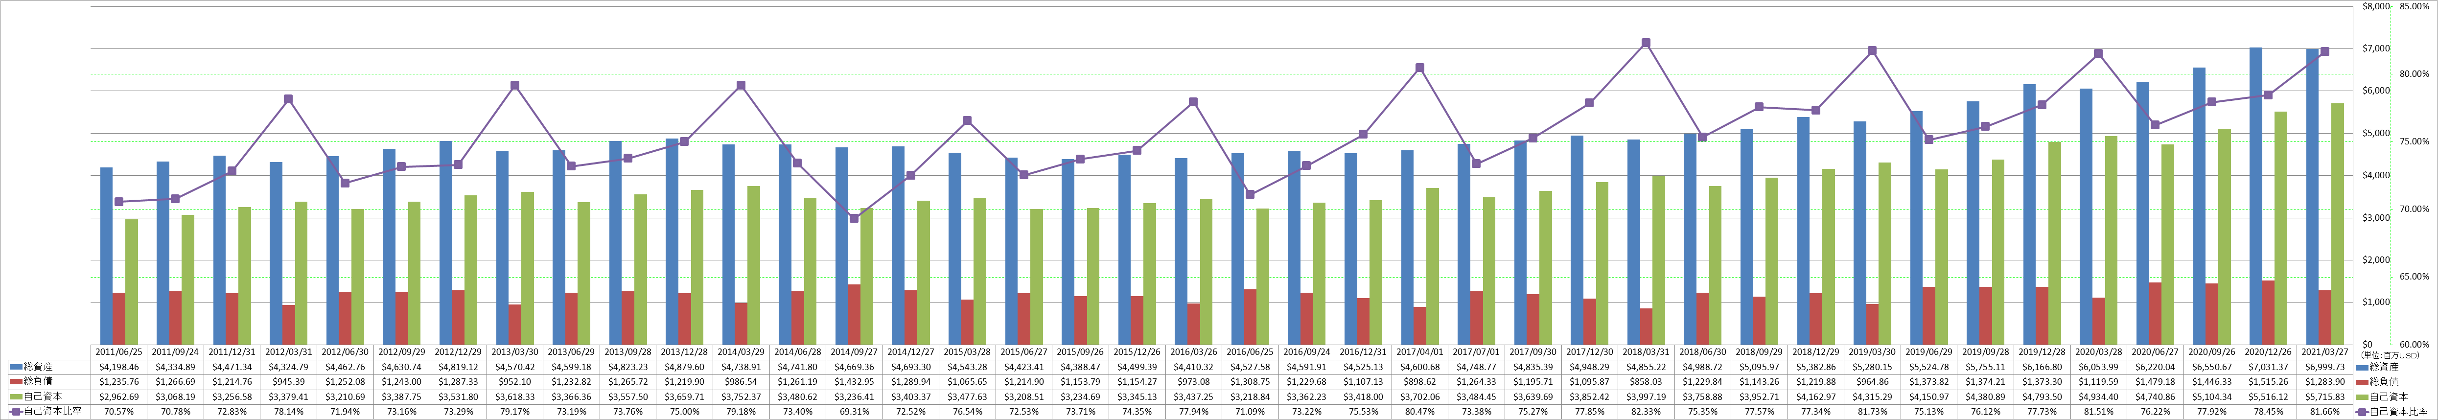Click the 85.00% secondary axis label
The height and width of the screenshot is (420, 2438).
tap(2415, 7)
